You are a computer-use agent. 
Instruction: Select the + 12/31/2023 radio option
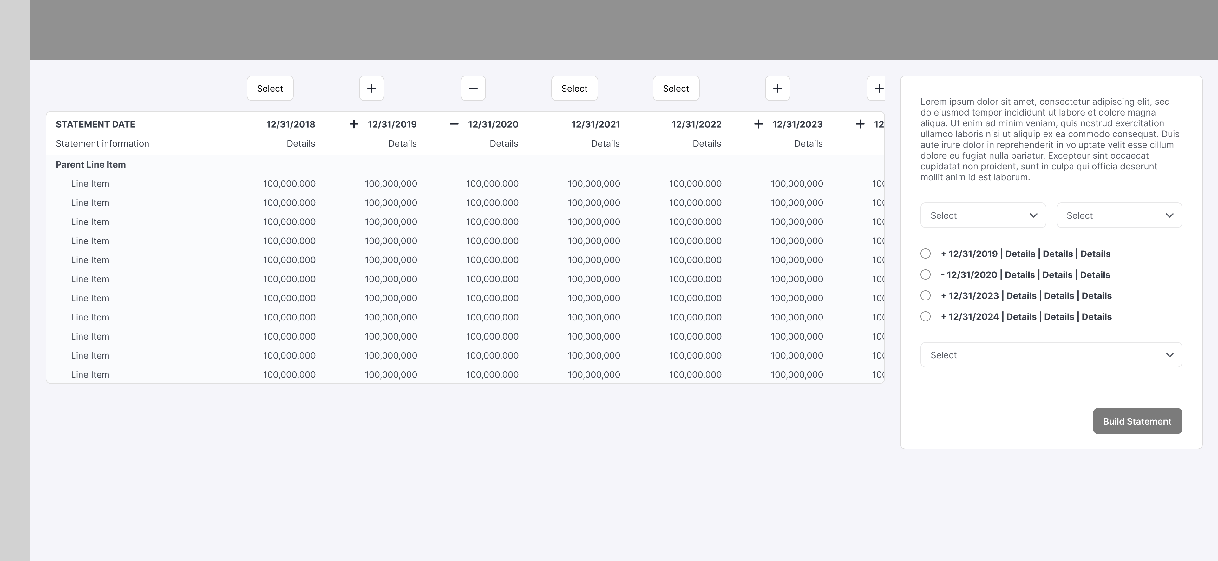pyautogui.click(x=925, y=296)
